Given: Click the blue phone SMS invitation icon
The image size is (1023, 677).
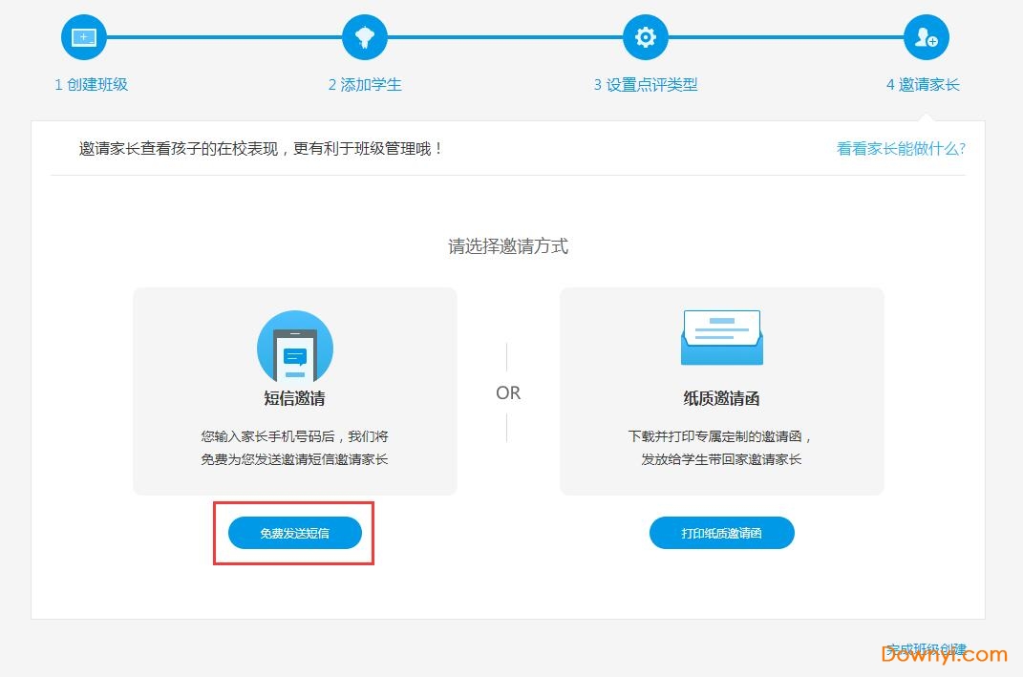Looking at the screenshot, I should coord(295,349).
